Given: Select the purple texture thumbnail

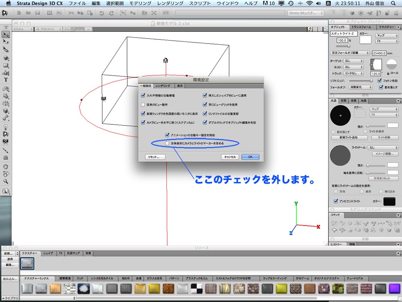Looking at the screenshot, I should pyautogui.click(x=394, y=289).
